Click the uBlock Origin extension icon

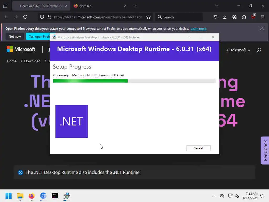[x=254, y=17]
